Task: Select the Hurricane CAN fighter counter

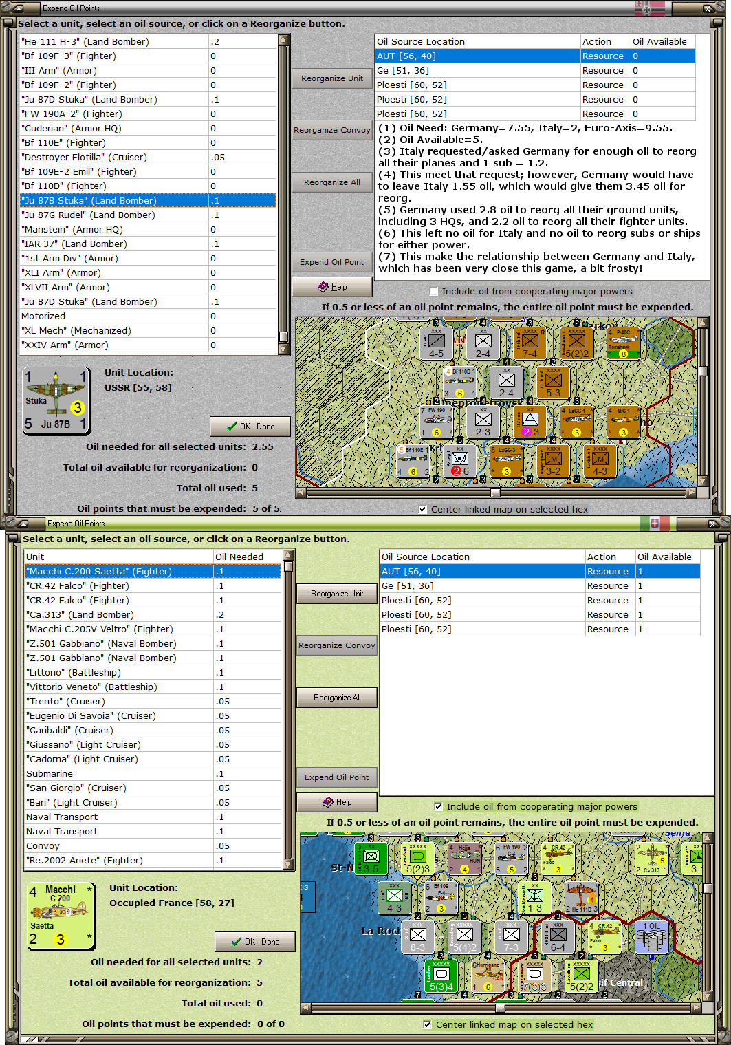Action: (x=488, y=976)
